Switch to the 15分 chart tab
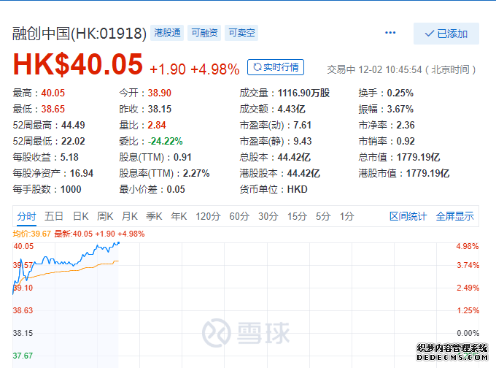This screenshot has height=368, width=496. point(297,216)
